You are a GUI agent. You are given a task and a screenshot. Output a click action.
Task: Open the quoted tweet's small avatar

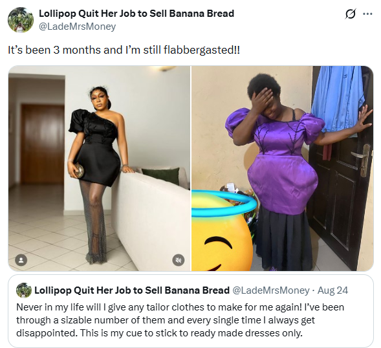(x=24, y=290)
